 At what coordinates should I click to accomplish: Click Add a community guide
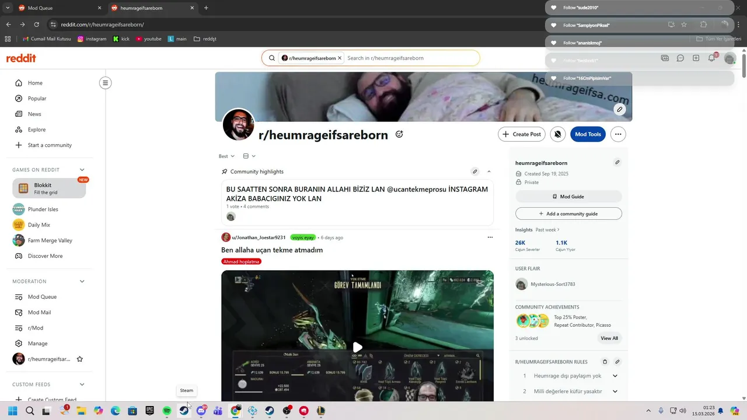(568, 213)
